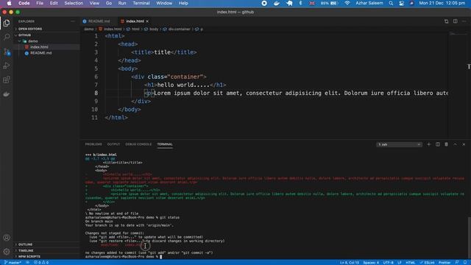471x265 pixels.
Task: Open the Edit menu
Action: pyautogui.click(x=54, y=3)
